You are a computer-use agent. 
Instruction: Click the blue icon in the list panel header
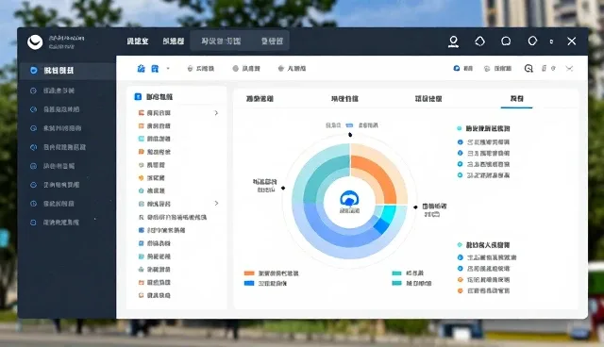138,97
